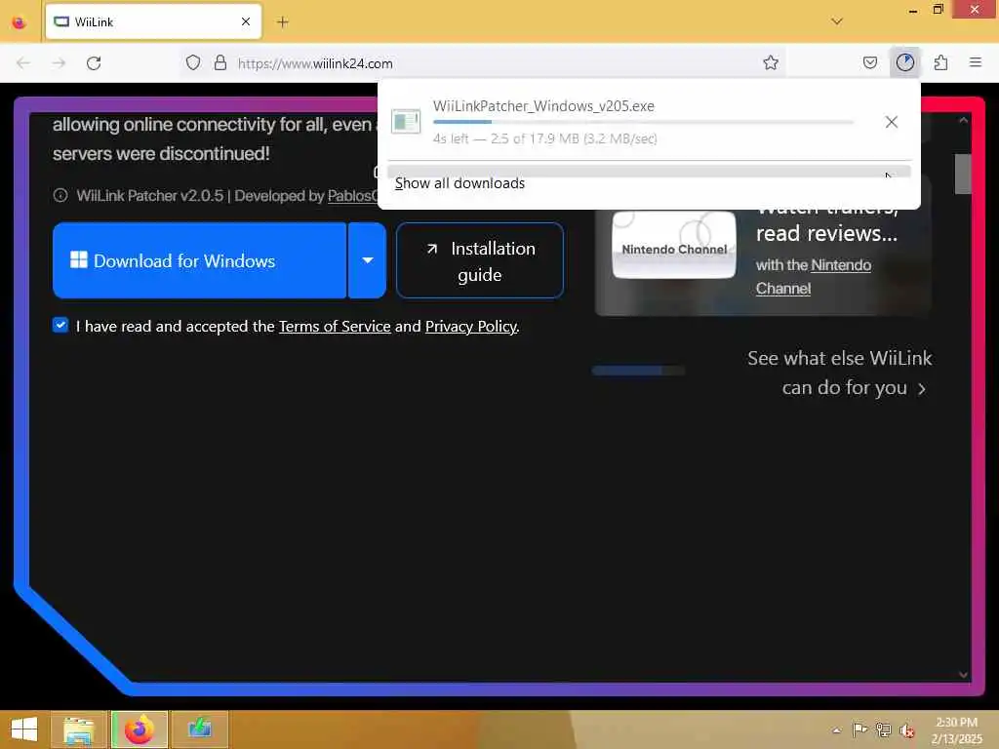Click the download progress bar
Image resolution: width=999 pixels, height=749 pixels.
click(x=643, y=122)
